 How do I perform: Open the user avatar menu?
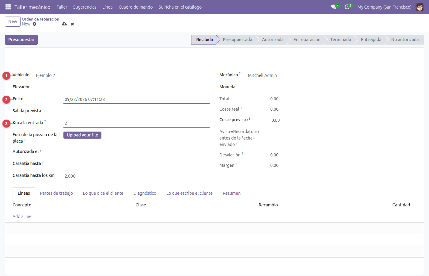(420, 7)
